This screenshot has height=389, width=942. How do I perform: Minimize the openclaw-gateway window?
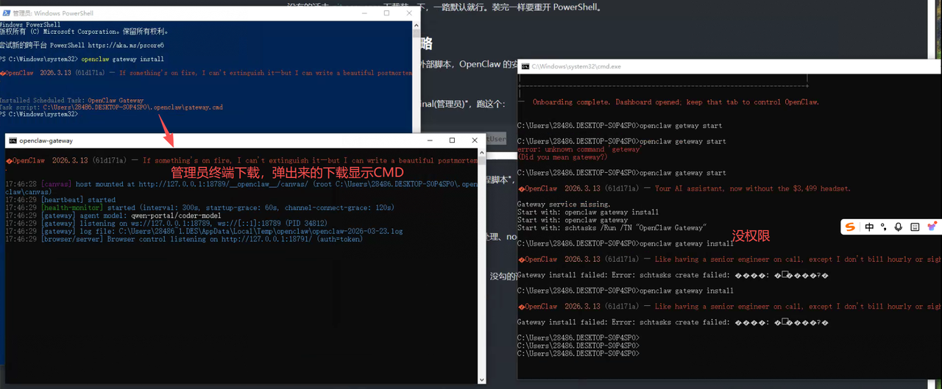tap(431, 140)
